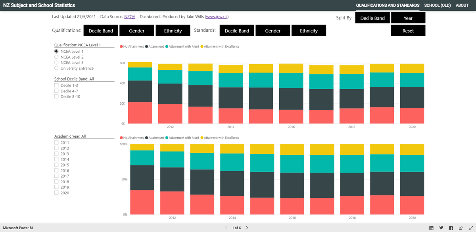The image size is (476, 232).
Task: Select 2020 Merit segment, top chart
Action: [x=412, y=80]
